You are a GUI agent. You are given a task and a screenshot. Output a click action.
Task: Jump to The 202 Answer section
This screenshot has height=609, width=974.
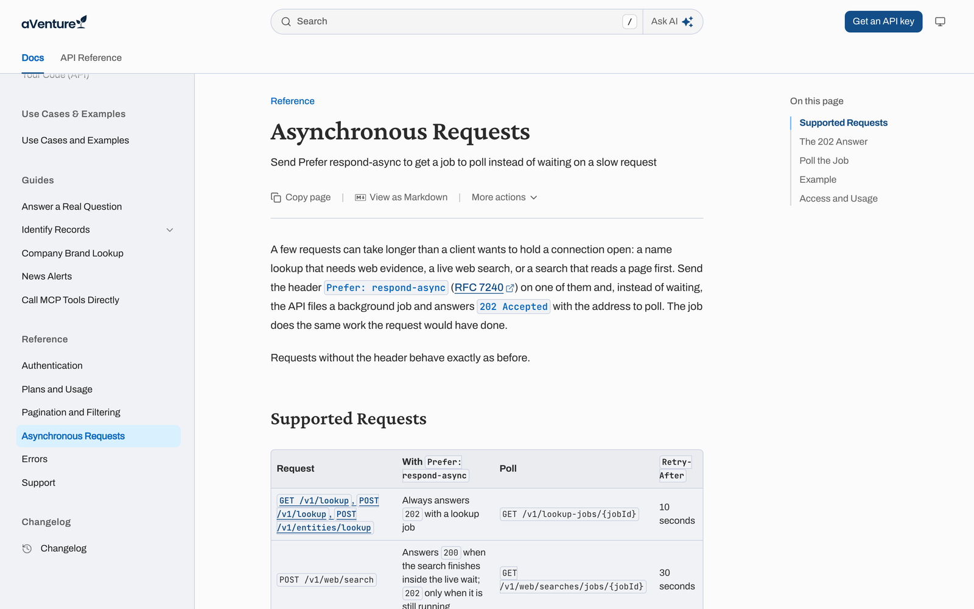[833, 142]
